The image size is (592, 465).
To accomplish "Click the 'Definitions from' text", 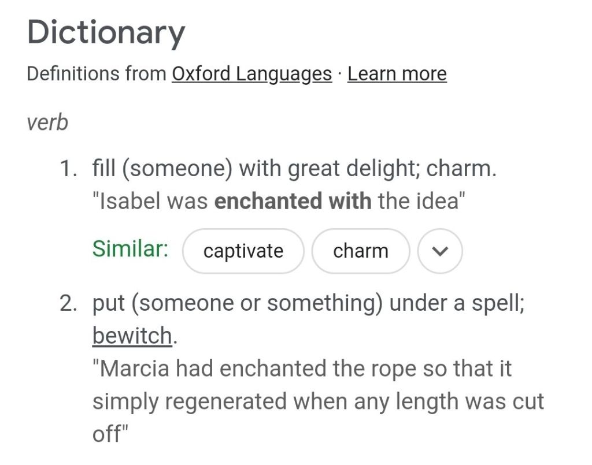I will pyautogui.click(x=97, y=74).
